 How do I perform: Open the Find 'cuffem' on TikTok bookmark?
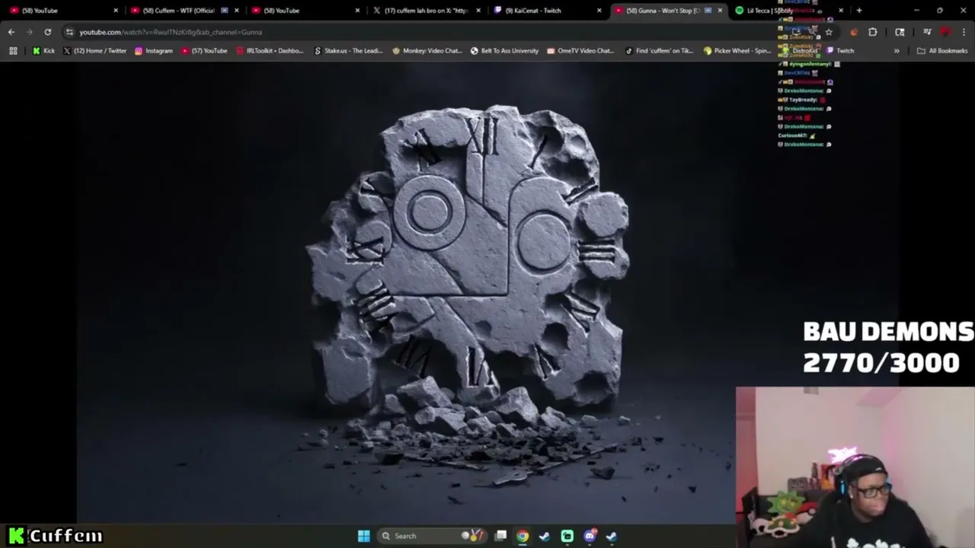coord(659,51)
